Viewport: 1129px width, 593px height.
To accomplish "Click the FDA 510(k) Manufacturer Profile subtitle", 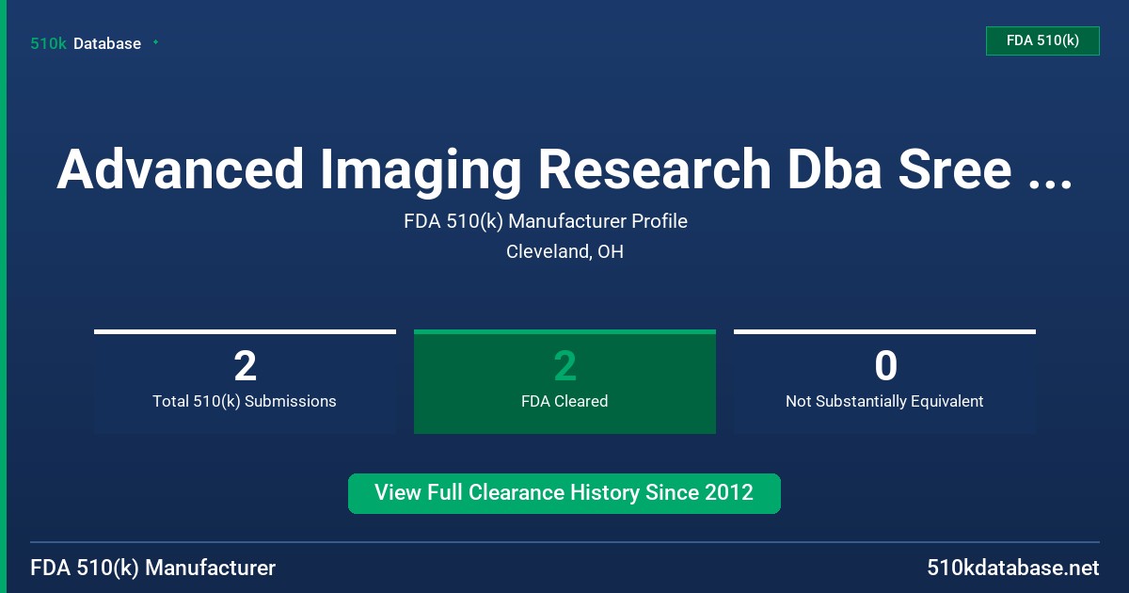I will [x=546, y=221].
